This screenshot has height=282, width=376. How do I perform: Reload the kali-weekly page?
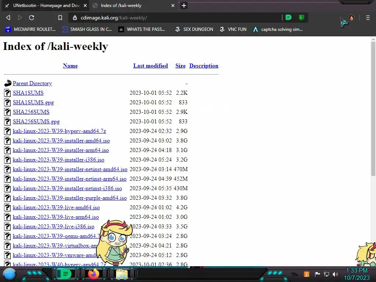pyautogui.click(x=32, y=18)
